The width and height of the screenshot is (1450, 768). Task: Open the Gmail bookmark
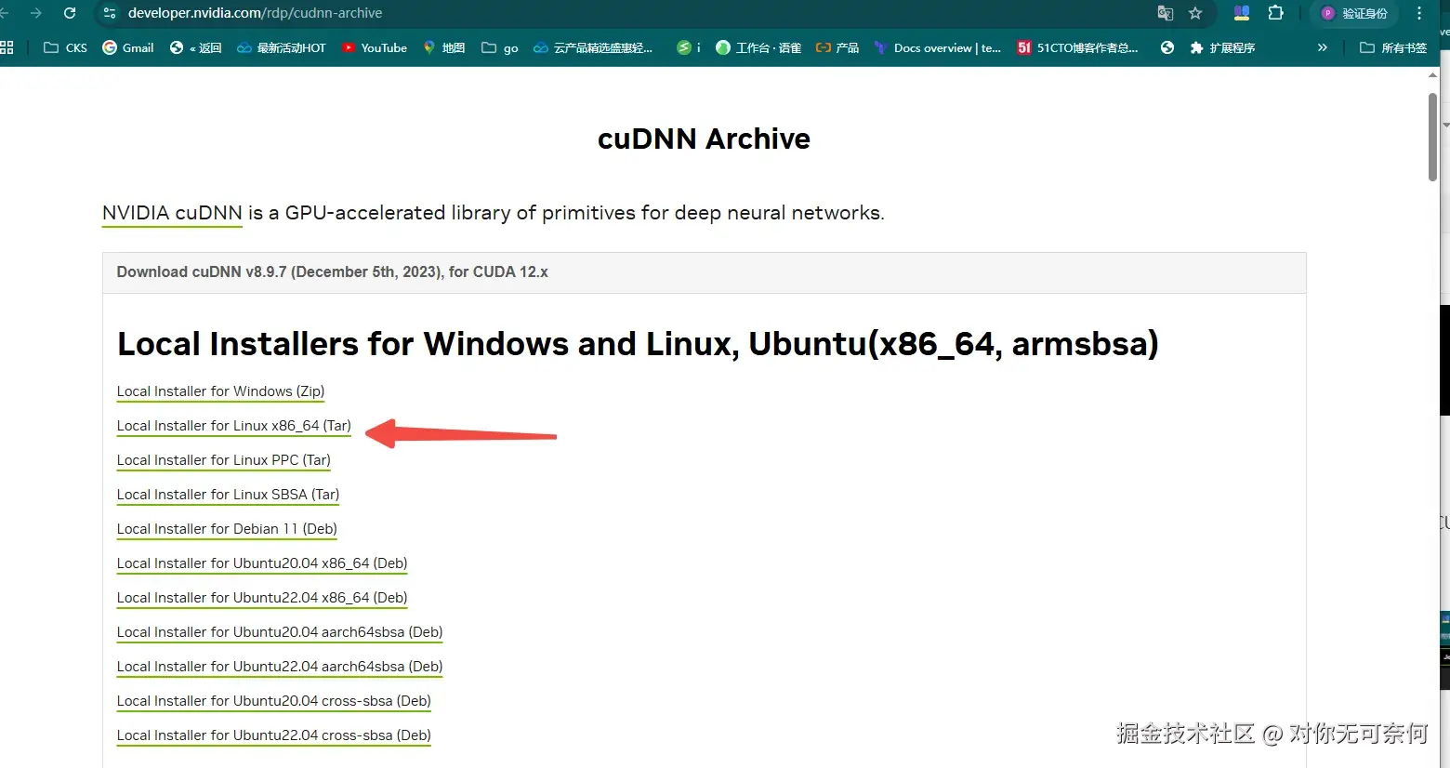click(128, 47)
